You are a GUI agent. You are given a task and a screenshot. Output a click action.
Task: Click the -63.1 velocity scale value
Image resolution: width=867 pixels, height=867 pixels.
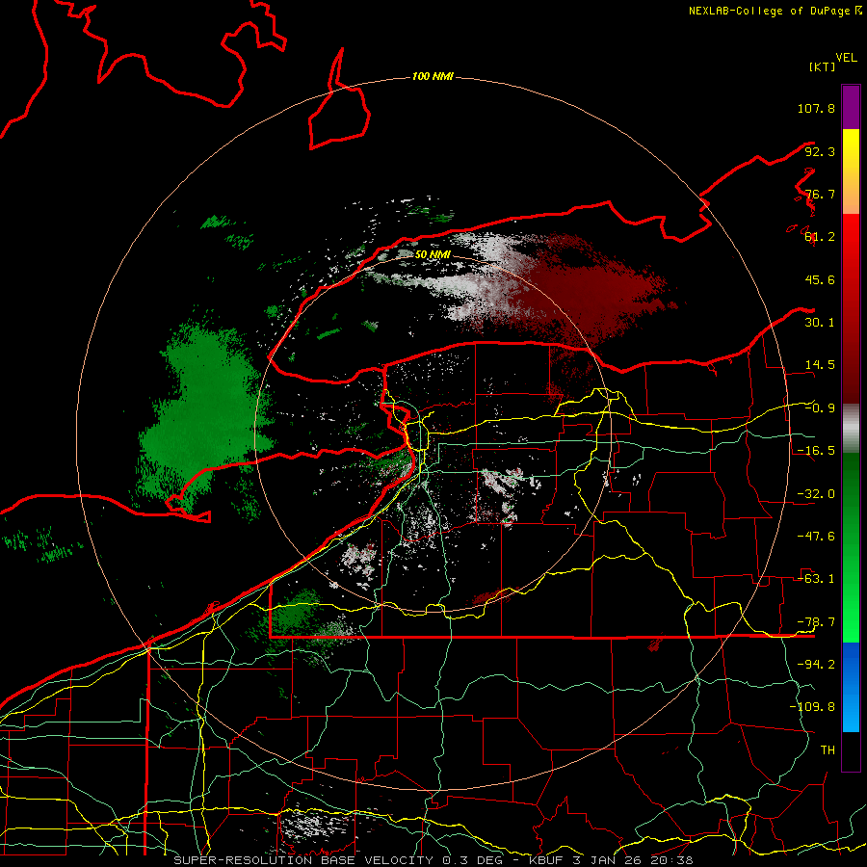click(x=816, y=579)
